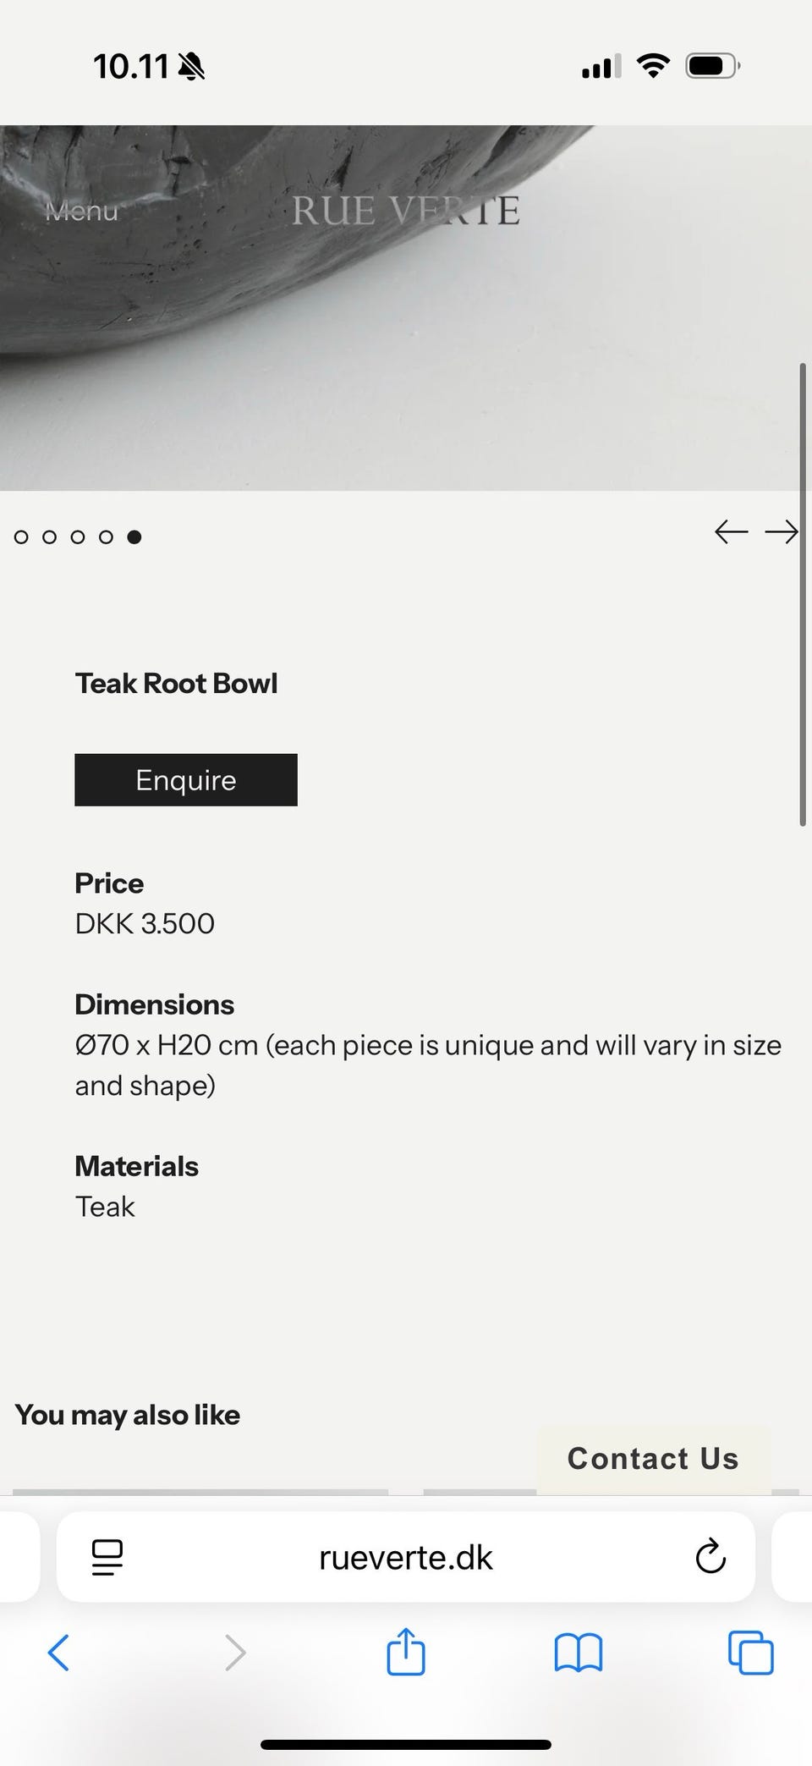Image resolution: width=812 pixels, height=1766 pixels.
Task: Select first carousel dot indicator
Action: coord(22,537)
